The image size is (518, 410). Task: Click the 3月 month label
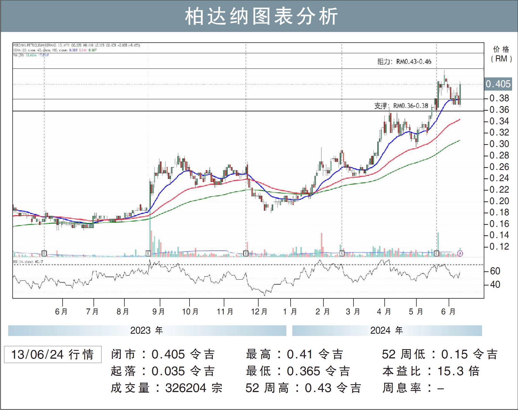353,312
